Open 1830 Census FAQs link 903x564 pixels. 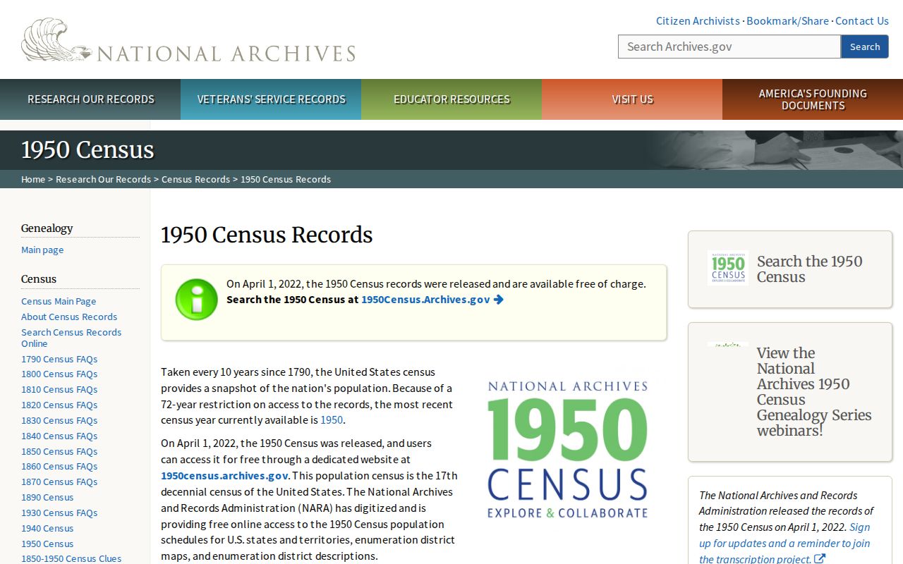coord(59,420)
